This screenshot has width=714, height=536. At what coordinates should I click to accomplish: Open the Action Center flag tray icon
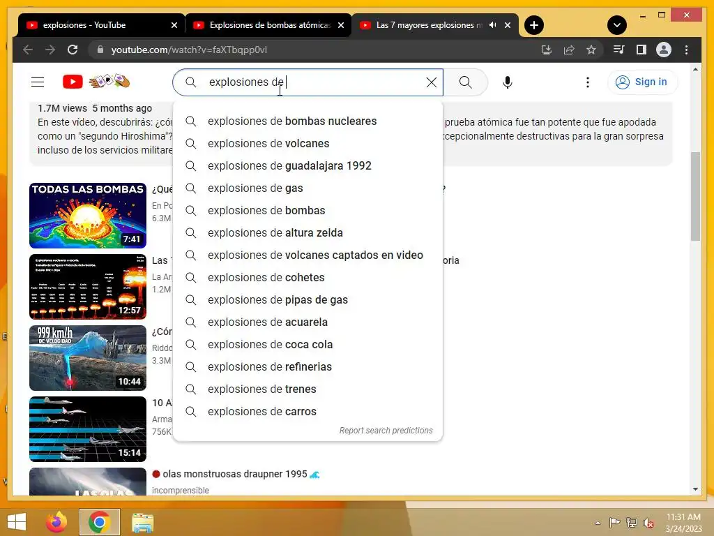click(614, 523)
